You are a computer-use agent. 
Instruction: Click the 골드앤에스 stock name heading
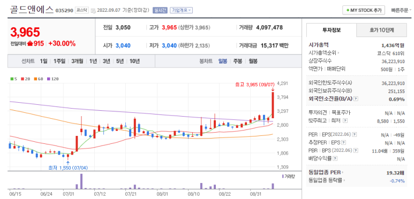32,10
